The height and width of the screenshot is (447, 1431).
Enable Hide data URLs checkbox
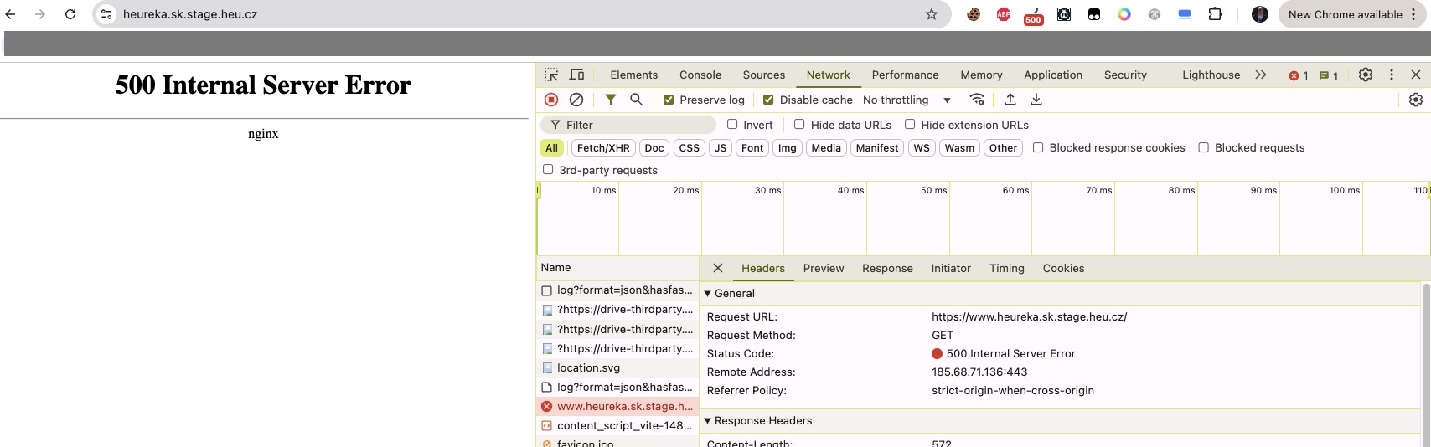(x=799, y=124)
